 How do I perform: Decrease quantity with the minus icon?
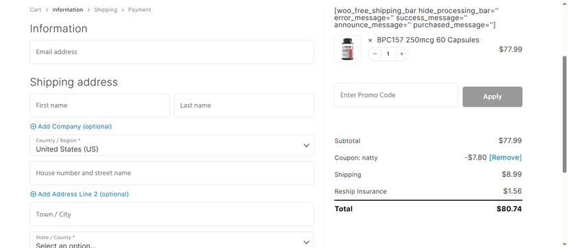tap(375, 54)
